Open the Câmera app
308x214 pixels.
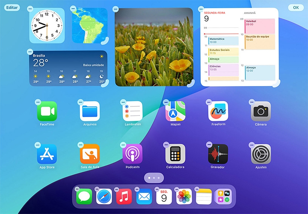[261, 111]
